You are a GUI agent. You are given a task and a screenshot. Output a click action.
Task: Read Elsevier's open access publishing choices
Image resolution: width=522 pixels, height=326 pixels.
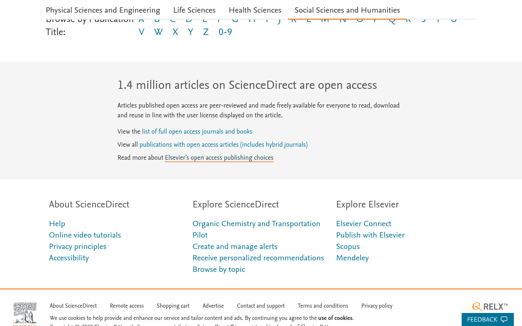pyautogui.click(x=219, y=158)
